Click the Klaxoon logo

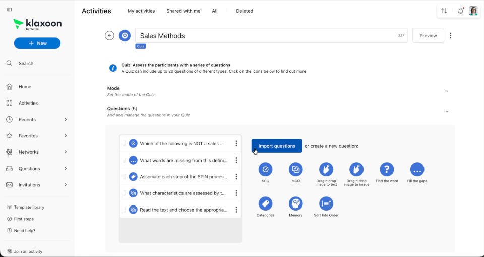click(x=37, y=24)
